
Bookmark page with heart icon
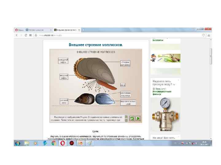(x=204, y=35)
